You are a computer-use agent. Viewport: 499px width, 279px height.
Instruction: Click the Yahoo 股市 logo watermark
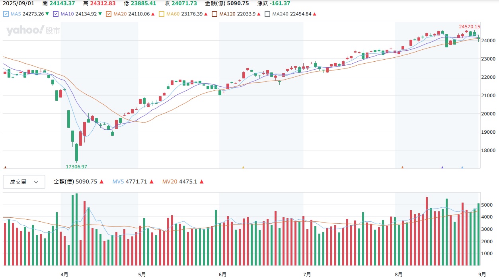click(x=33, y=30)
